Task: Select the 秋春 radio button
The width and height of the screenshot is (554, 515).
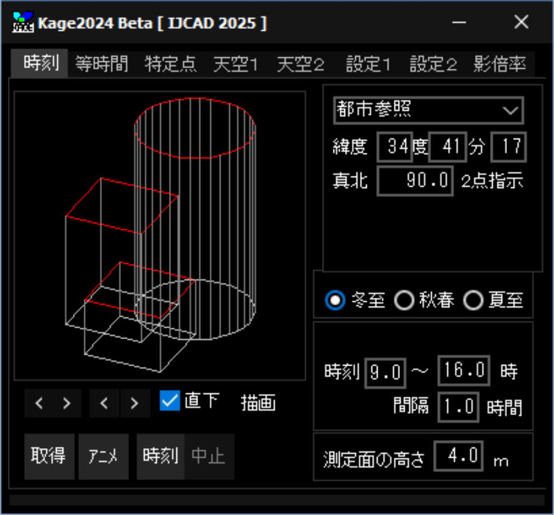Action: coord(404,300)
